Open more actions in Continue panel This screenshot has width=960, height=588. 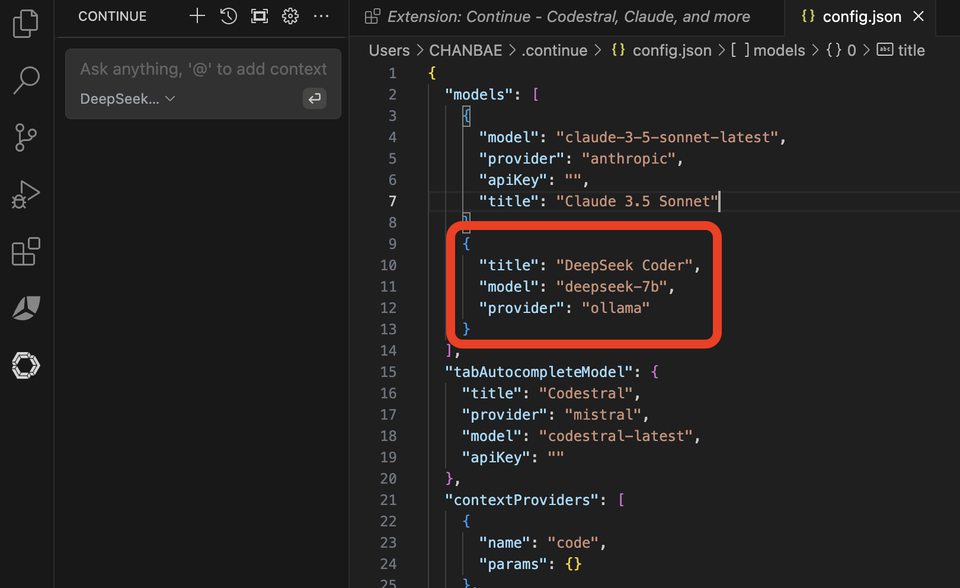[x=321, y=16]
